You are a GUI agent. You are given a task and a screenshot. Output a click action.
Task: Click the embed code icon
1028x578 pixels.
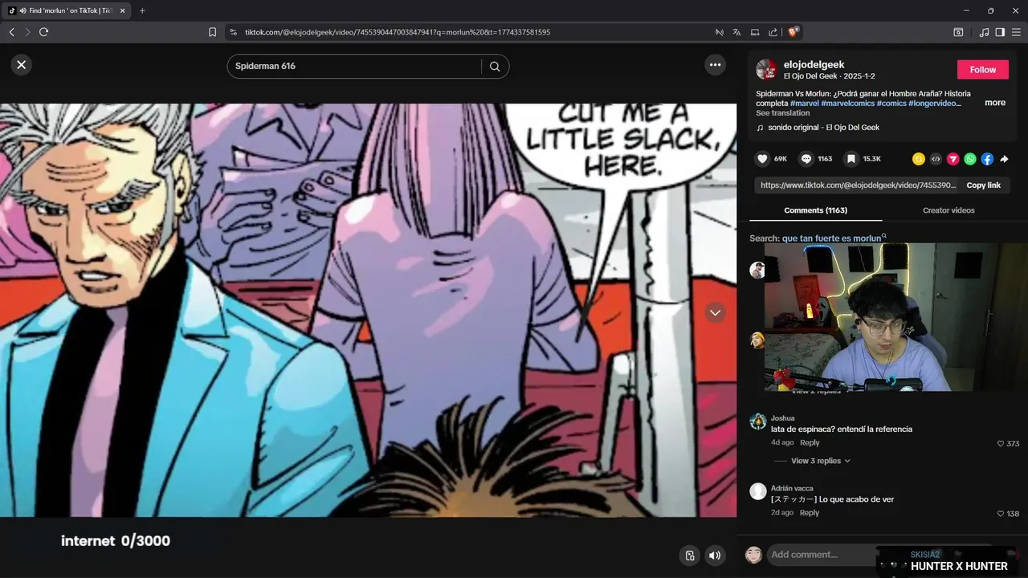click(936, 159)
